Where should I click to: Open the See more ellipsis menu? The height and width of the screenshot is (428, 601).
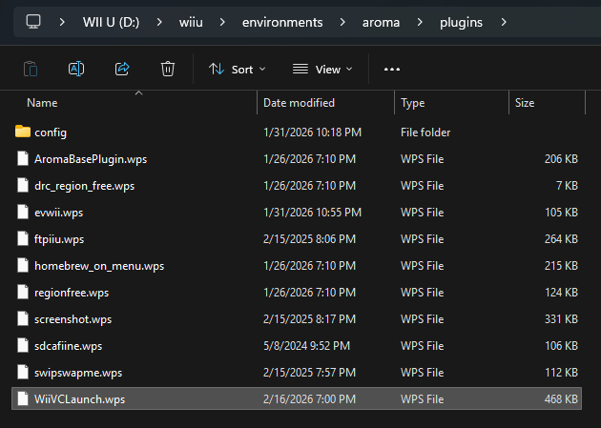(392, 69)
